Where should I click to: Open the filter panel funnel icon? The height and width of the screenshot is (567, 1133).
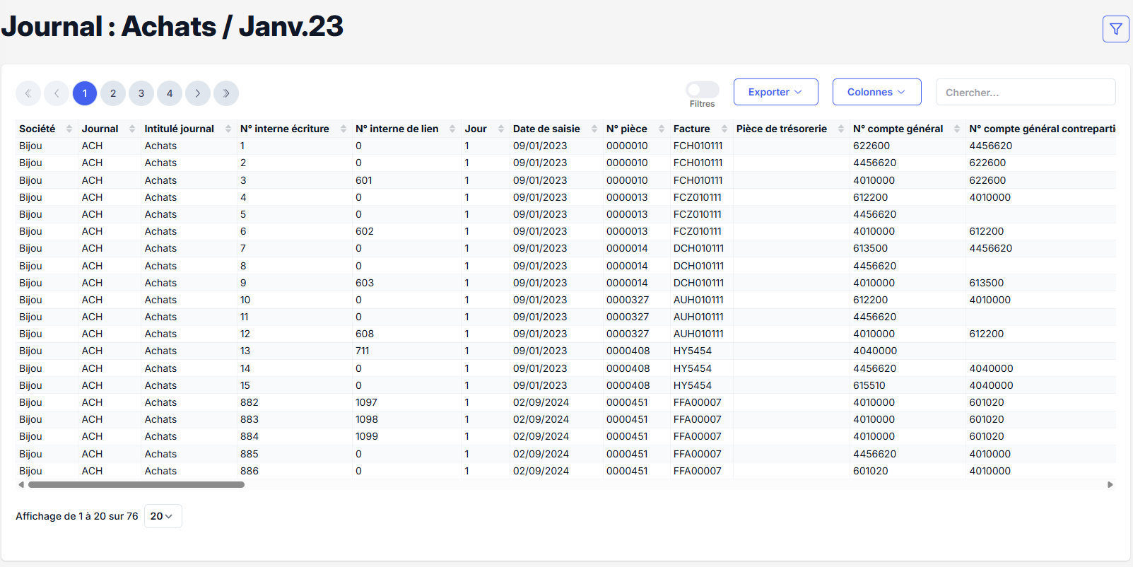1116,29
